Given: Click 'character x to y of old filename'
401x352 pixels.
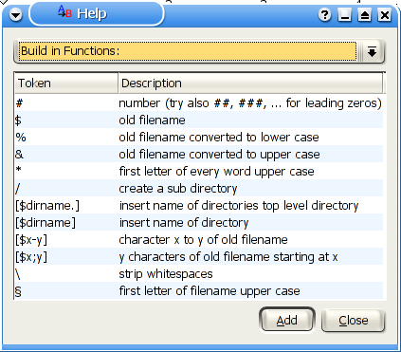Looking at the screenshot, I should (203, 240).
